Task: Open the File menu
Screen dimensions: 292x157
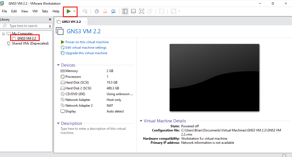Action: 4,11
